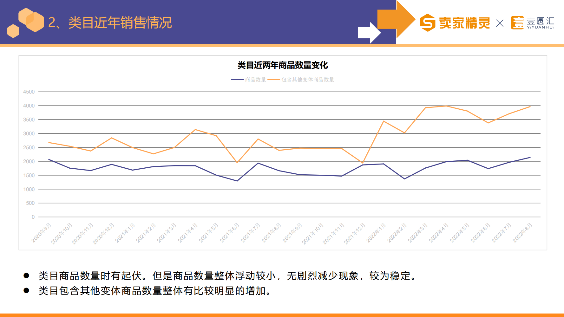Click the orange line peak at 2022年4月
Image resolution: width=564 pixels, height=317 pixels.
coord(446,106)
